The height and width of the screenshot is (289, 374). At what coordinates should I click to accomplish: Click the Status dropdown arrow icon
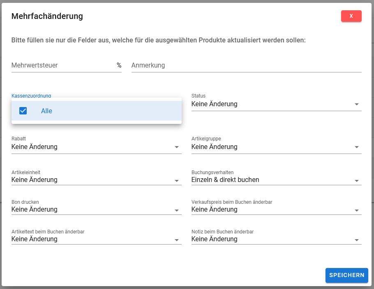pyautogui.click(x=356, y=105)
